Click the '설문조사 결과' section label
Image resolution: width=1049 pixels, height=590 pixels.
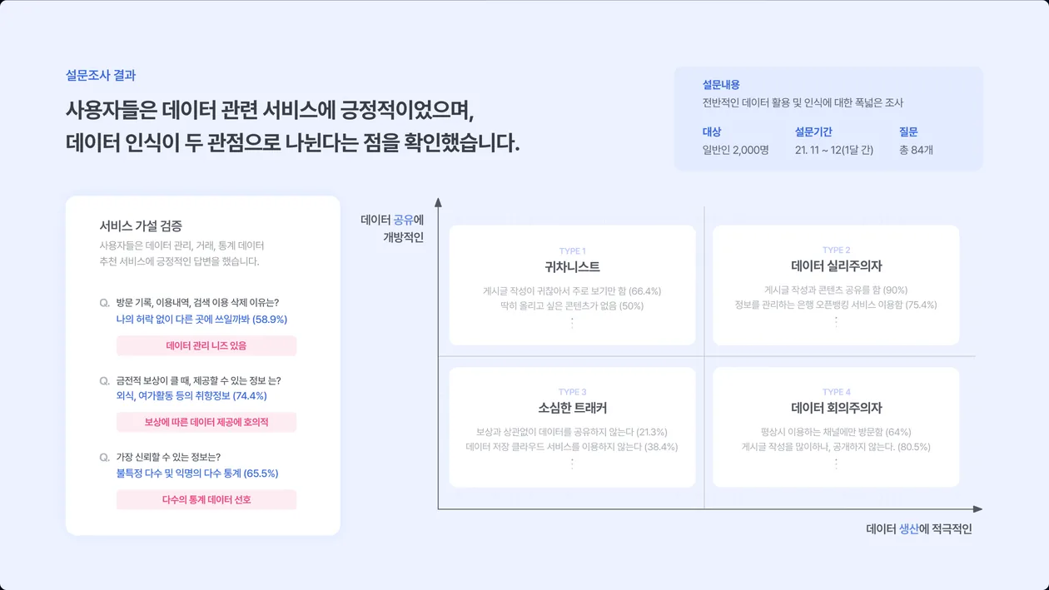(101, 75)
